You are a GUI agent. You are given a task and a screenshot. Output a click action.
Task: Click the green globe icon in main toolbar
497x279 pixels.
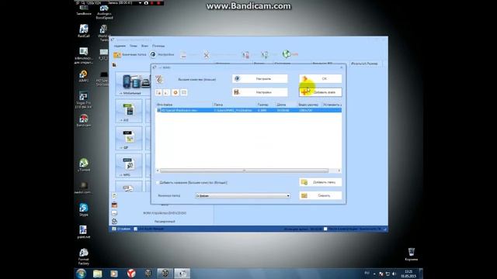tap(287, 54)
